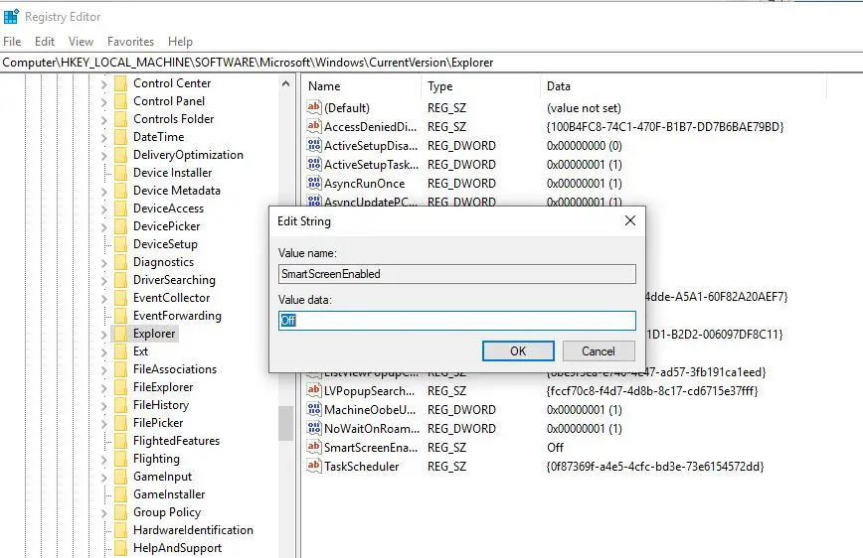
Task: Select the Control Center folder icon
Action: (120, 83)
